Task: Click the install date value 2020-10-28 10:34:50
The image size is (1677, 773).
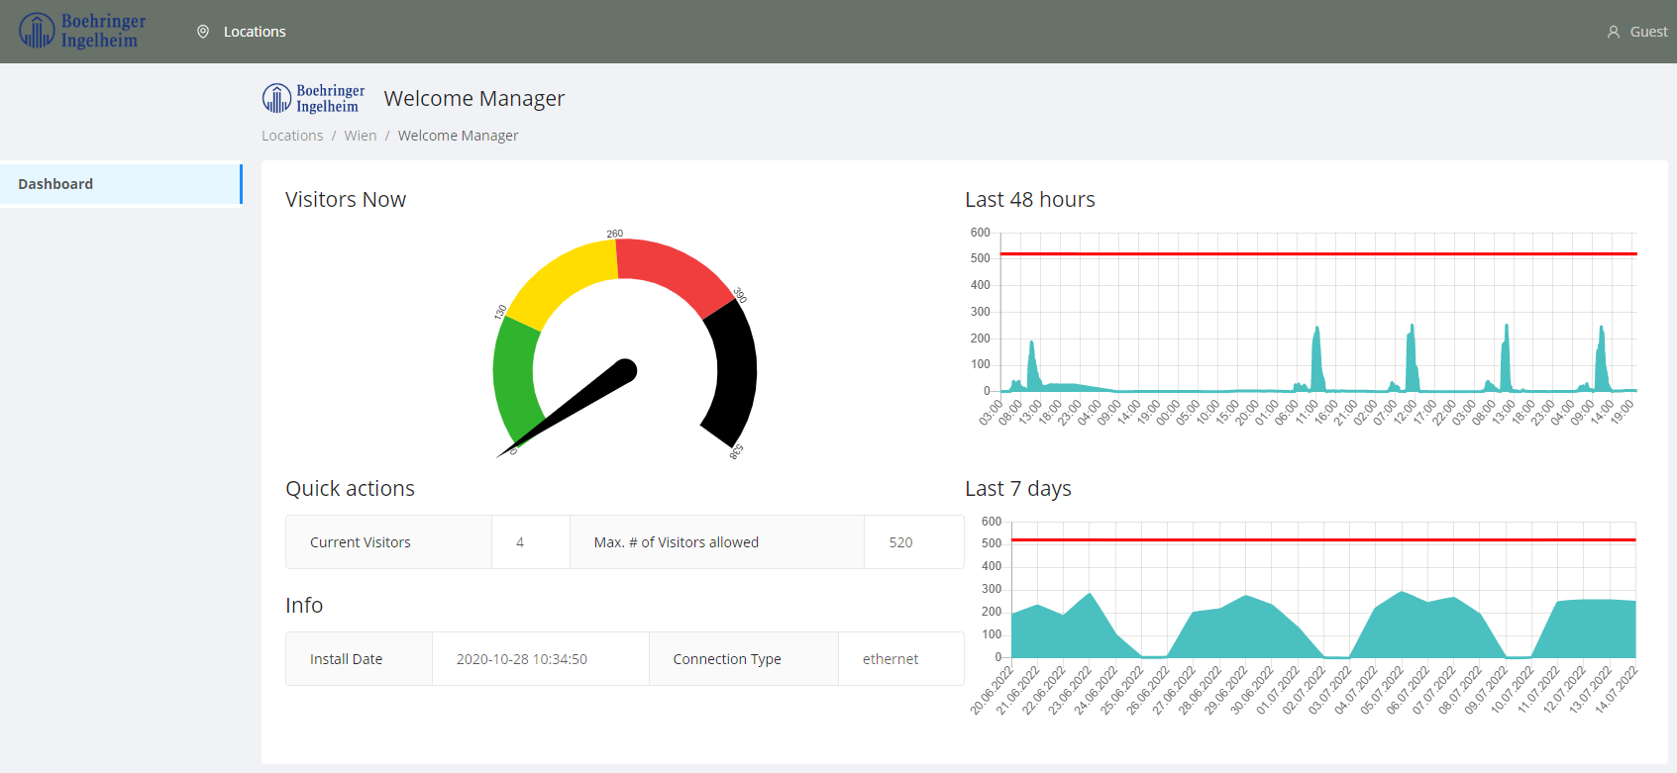Action: click(522, 659)
